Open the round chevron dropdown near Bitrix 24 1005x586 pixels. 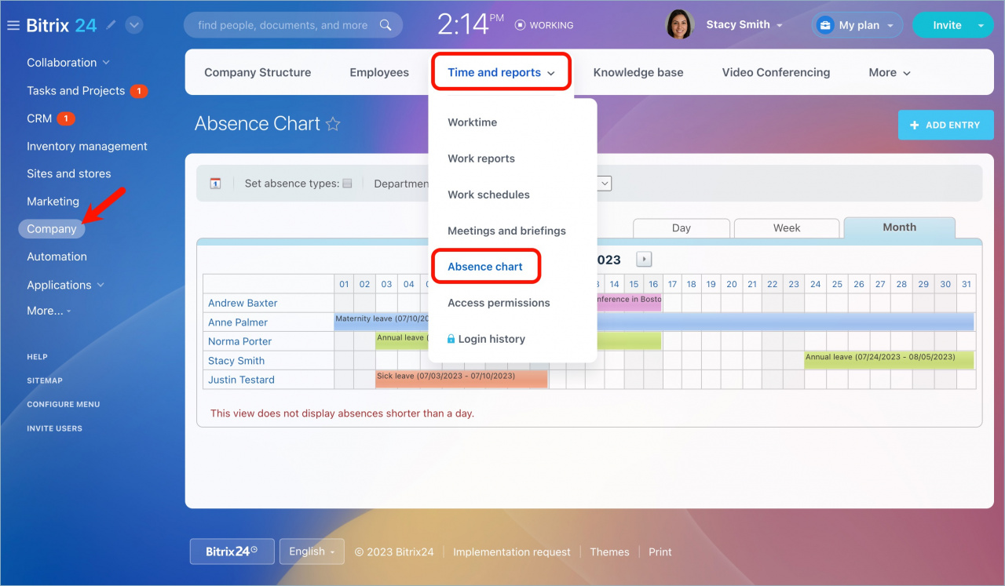134,25
